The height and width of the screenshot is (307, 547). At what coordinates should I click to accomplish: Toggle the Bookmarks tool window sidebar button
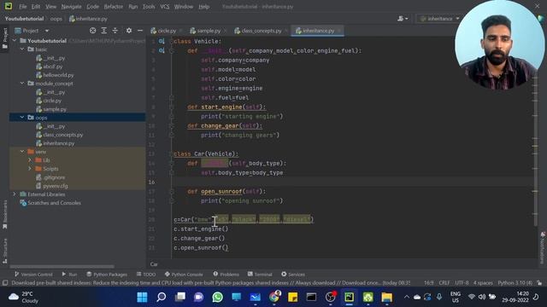pyautogui.click(x=5, y=215)
